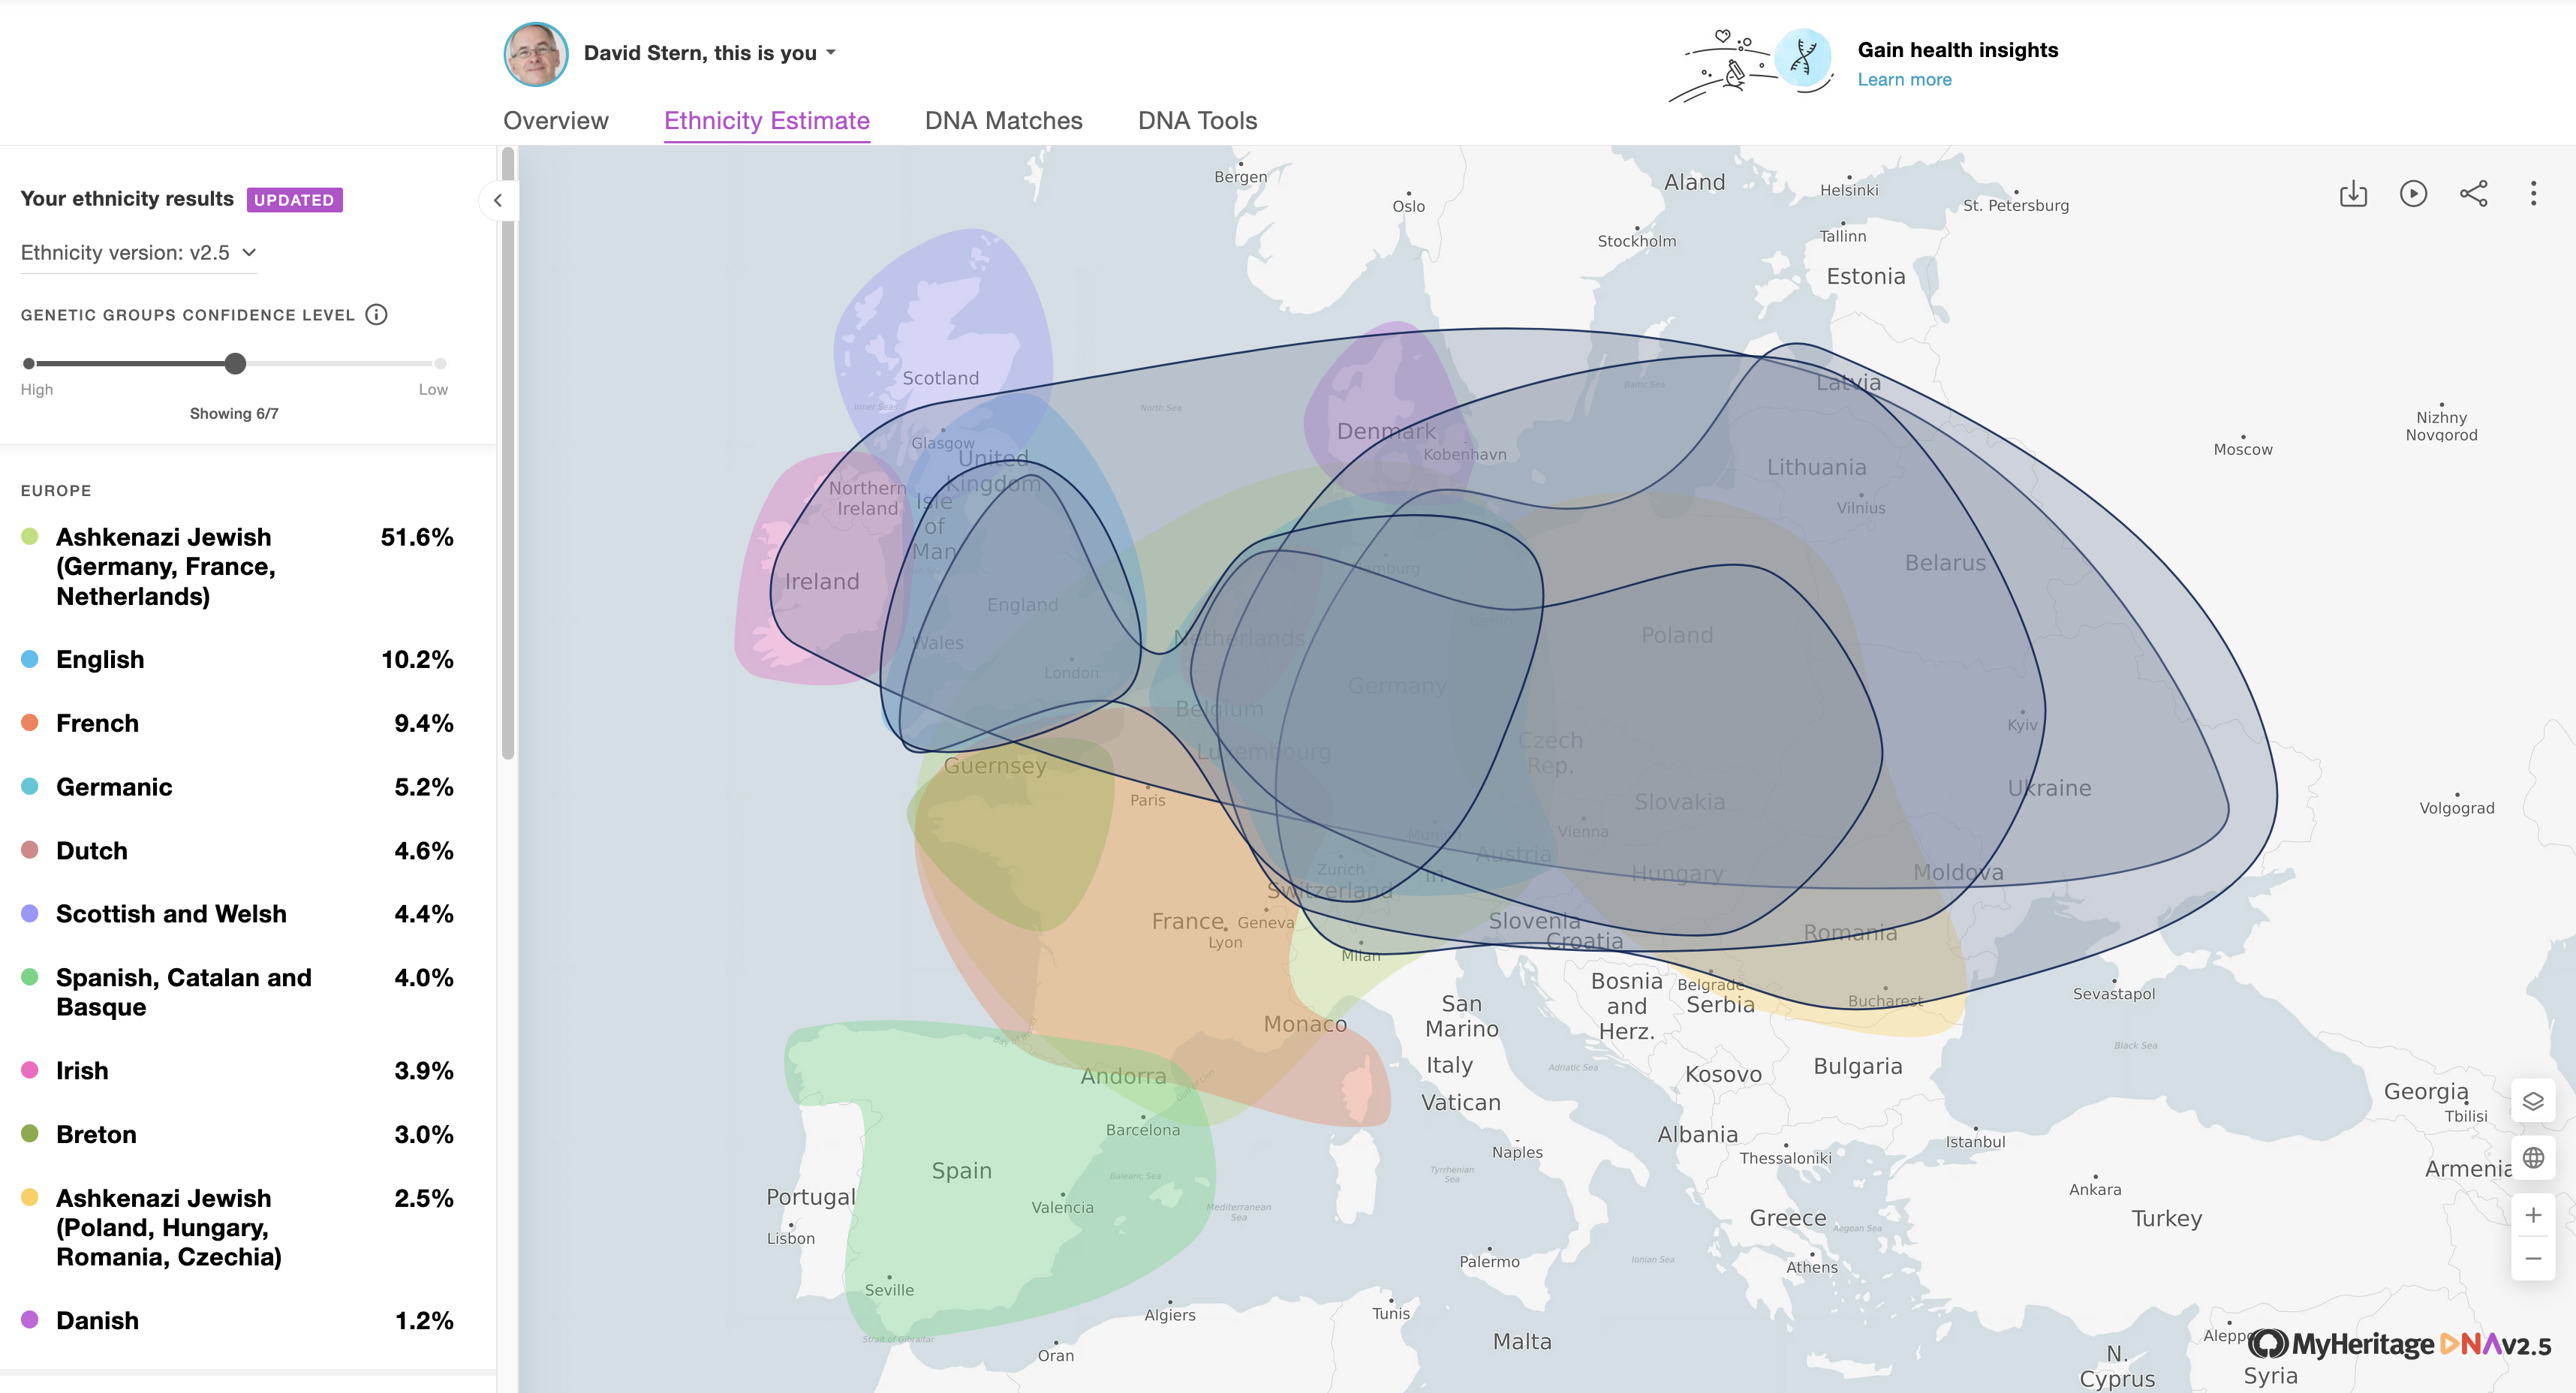The width and height of the screenshot is (2576, 1393).
Task: Go to the Overview tab
Action: pos(555,121)
